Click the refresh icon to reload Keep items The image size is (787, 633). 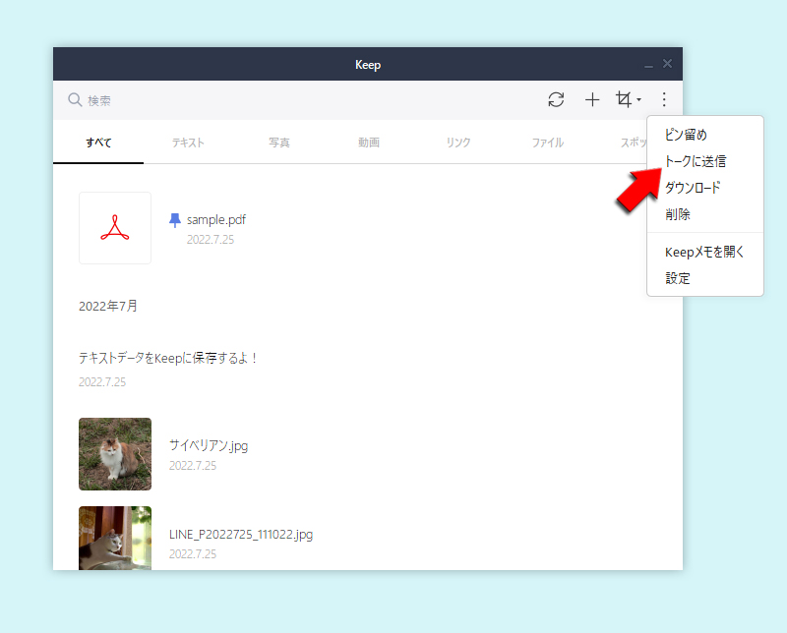[x=556, y=99]
